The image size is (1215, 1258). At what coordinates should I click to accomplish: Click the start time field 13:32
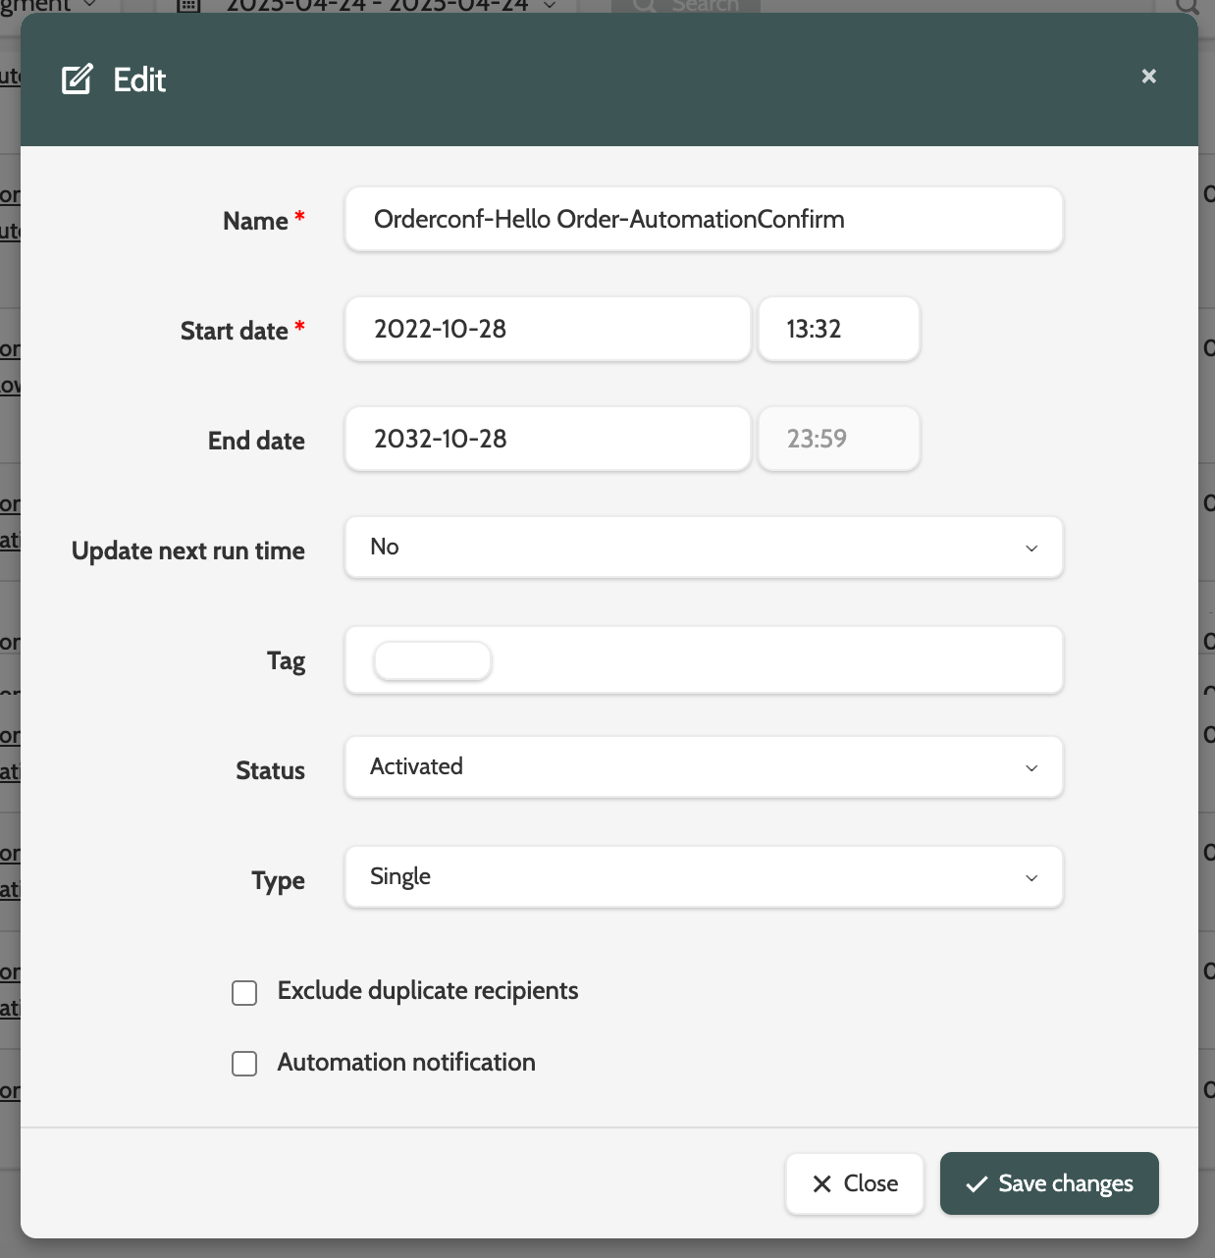point(838,330)
